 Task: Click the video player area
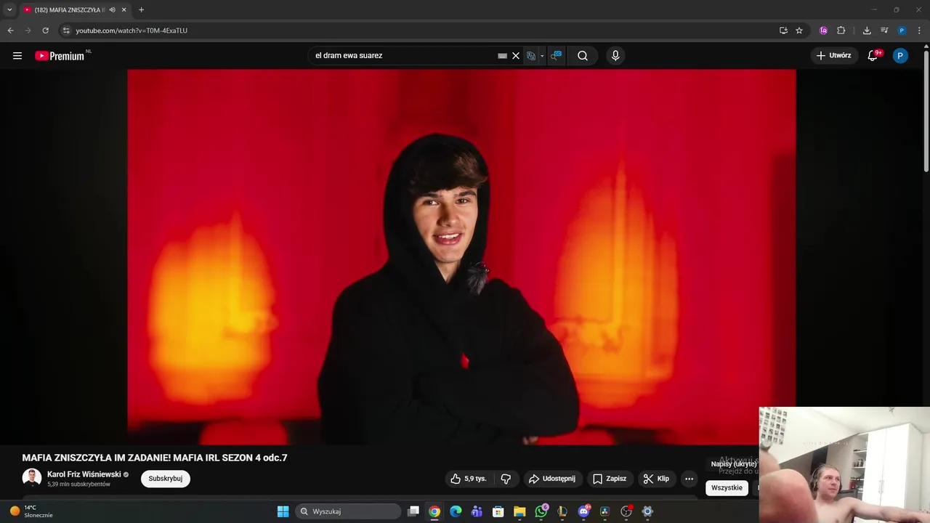click(461, 256)
